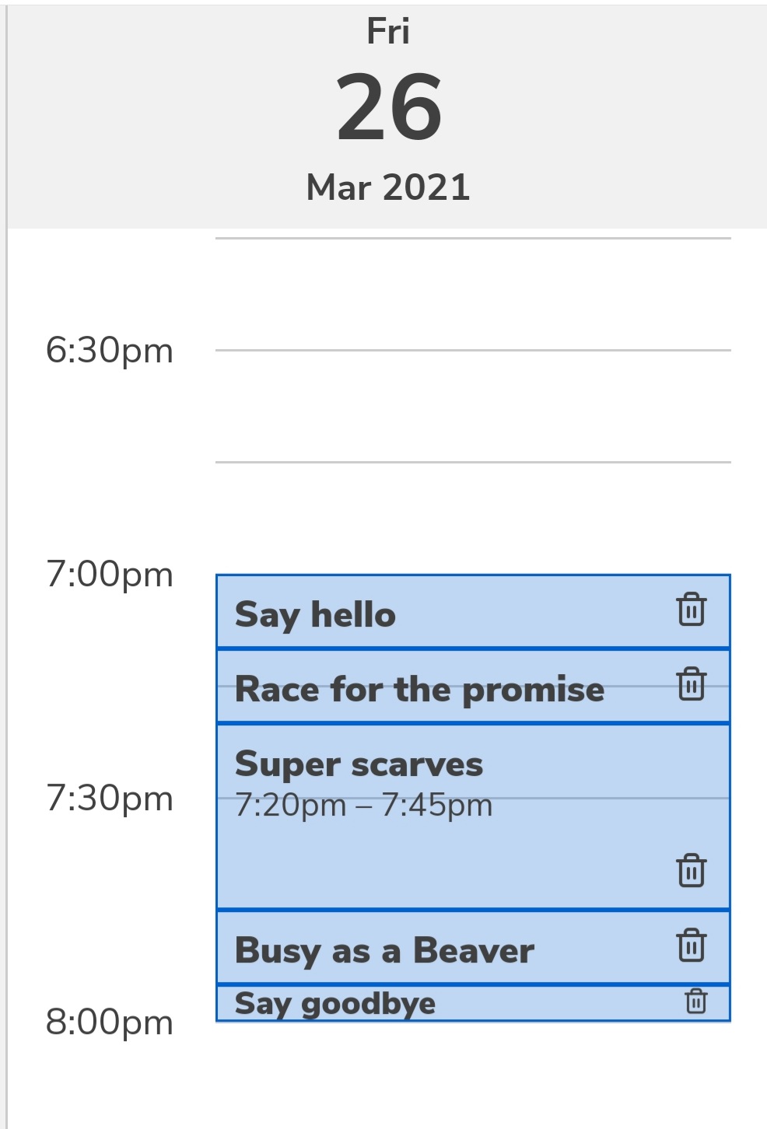The width and height of the screenshot is (767, 1129).
Task: Remove the Busy as a Beaver event
Action: 691,945
